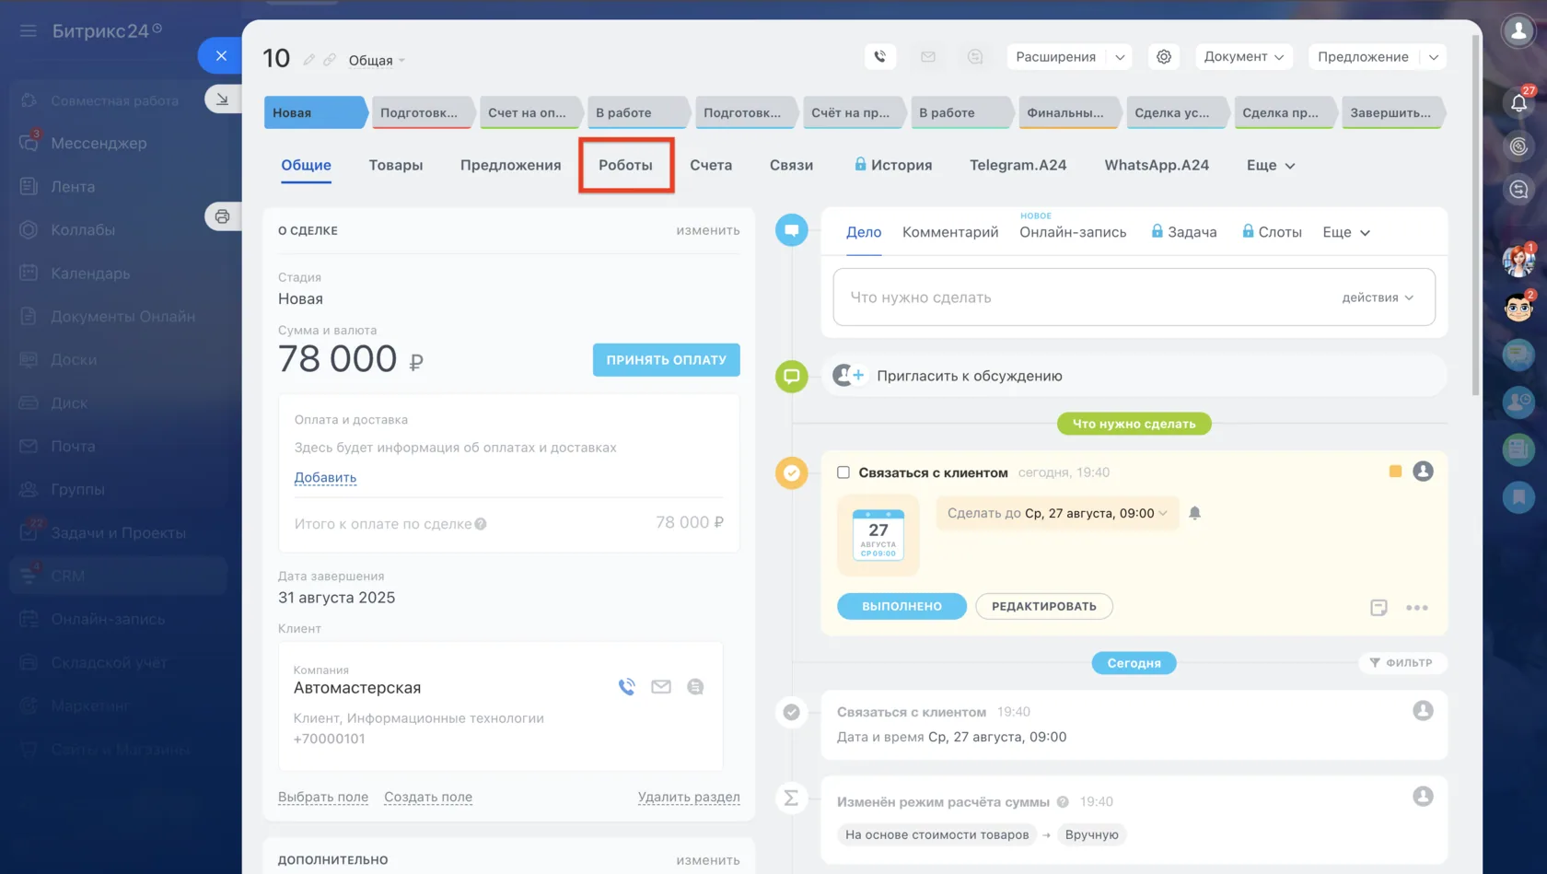Click the pencil icon to edit deal title
Image resolution: width=1547 pixels, height=874 pixels.
click(x=309, y=60)
